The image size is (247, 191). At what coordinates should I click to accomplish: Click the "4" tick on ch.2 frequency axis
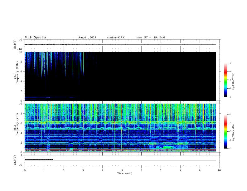(x=22, y=133)
